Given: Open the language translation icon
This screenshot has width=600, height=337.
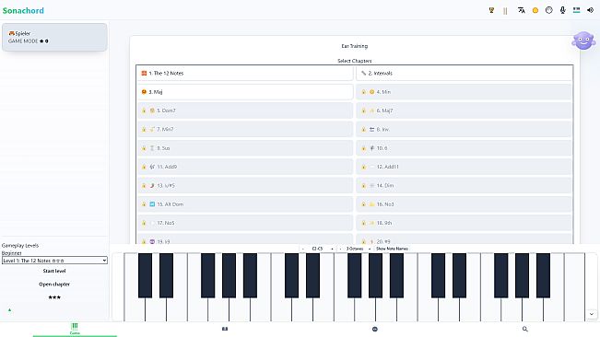Looking at the screenshot, I should tap(521, 10).
